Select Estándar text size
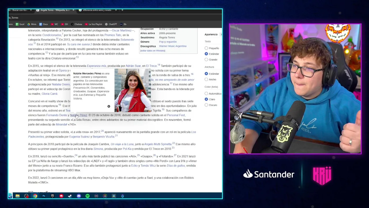The height and width of the screenshot is (208, 369). (206, 54)
